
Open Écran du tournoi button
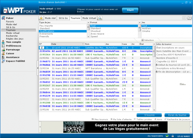[177, 115]
